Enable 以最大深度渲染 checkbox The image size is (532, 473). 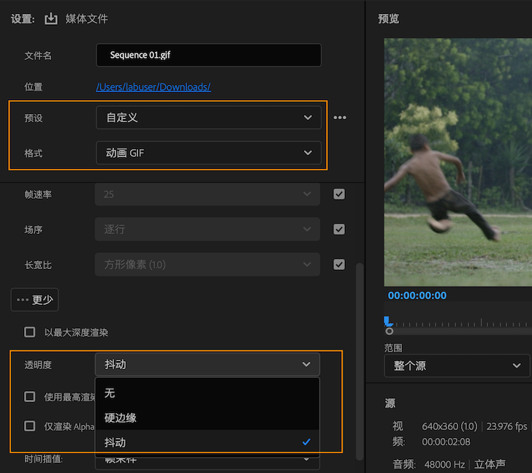point(29,332)
